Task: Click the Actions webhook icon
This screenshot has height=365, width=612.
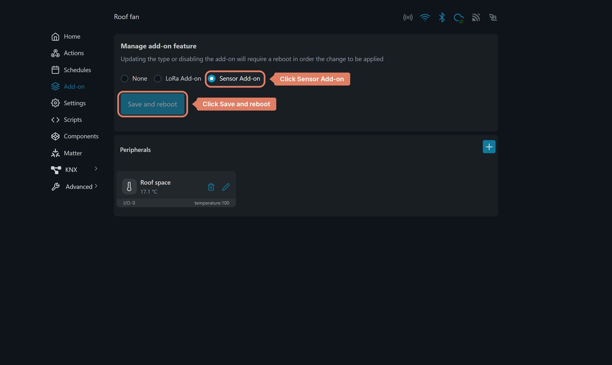Action: tap(55, 53)
